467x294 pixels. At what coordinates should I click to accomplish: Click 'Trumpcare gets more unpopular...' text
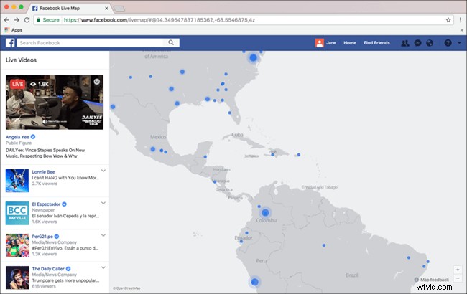pyautogui.click(x=65, y=280)
